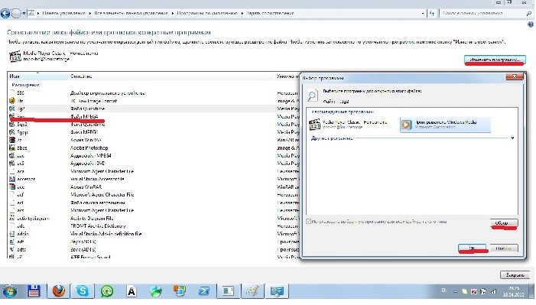Viewport: 536px width, 305px height.
Task: Click 'Отмена' in the program dialog
Action: tap(504, 248)
